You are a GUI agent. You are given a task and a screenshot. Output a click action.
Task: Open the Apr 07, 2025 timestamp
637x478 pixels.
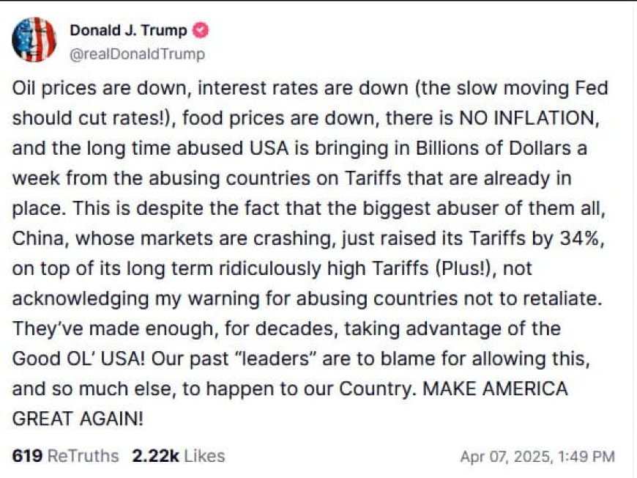point(537,457)
